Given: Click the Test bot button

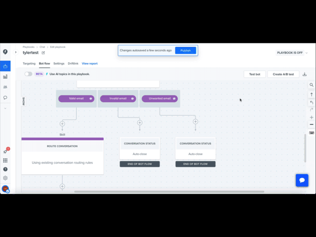Looking at the screenshot, I should (255, 75).
